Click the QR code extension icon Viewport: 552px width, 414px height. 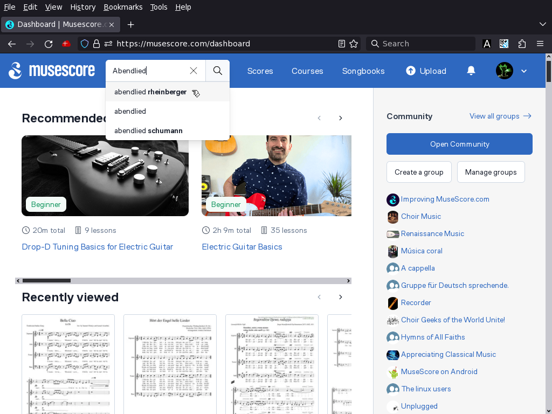tap(504, 44)
